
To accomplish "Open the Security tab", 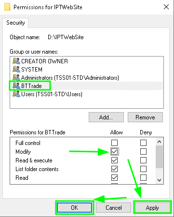I will (15, 23).
